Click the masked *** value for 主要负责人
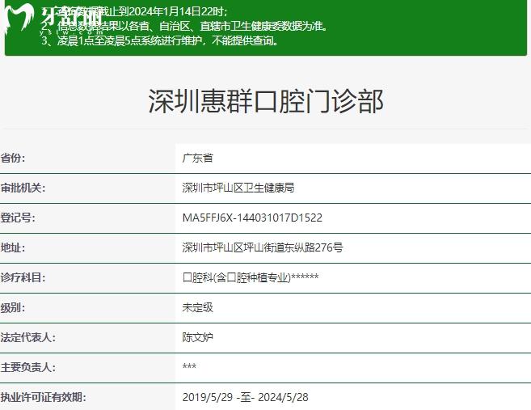 189,366
